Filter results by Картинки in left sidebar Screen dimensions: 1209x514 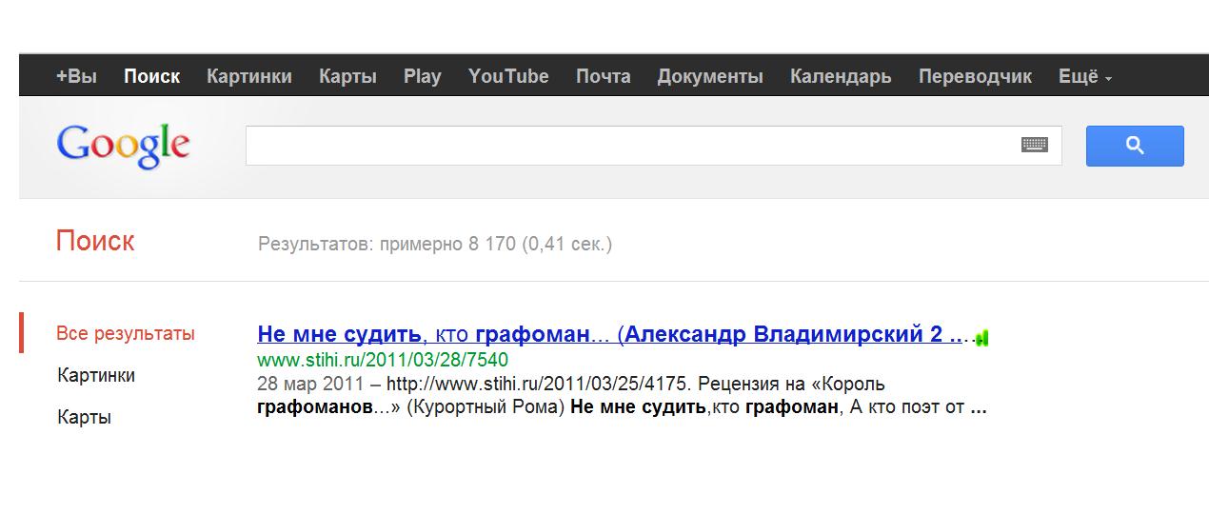[95, 375]
